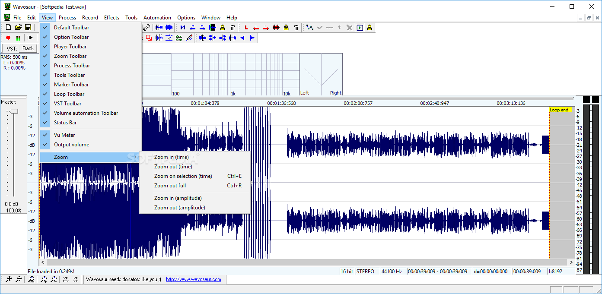Toggle Player Toolbar visibility
The height and width of the screenshot is (294, 602).
point(91,47)
